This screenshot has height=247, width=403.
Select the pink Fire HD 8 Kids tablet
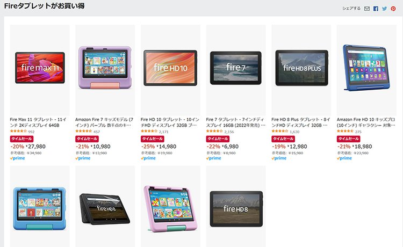171,209
